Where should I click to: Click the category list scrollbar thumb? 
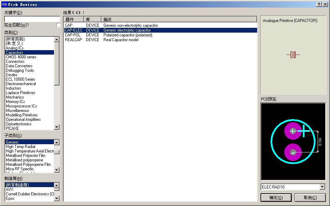[x=57, y=64]
